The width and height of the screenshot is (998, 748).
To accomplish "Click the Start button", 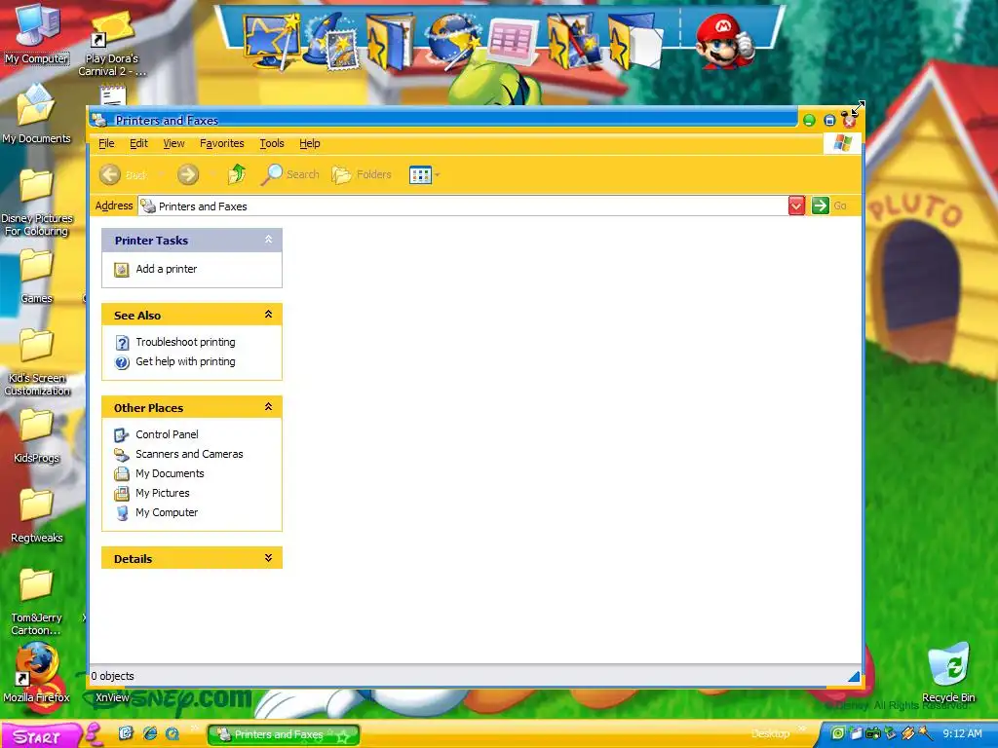I will (39, 736).
